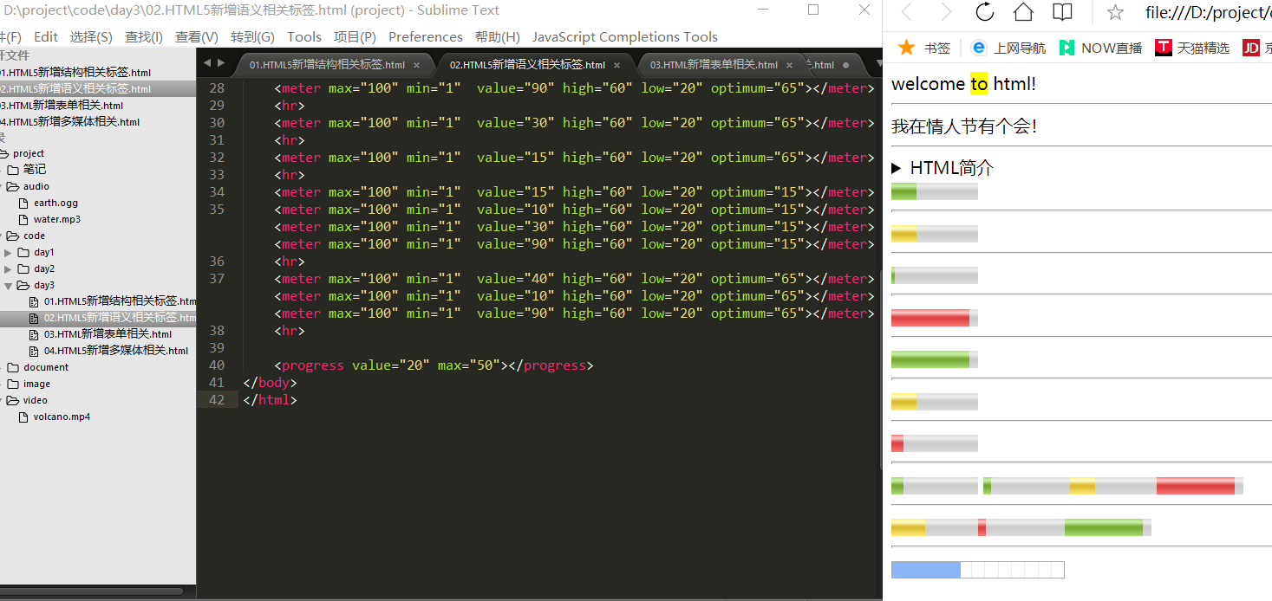1272x601 pixels.
Task: Click line number 40 in gutter
Action: 217,365
